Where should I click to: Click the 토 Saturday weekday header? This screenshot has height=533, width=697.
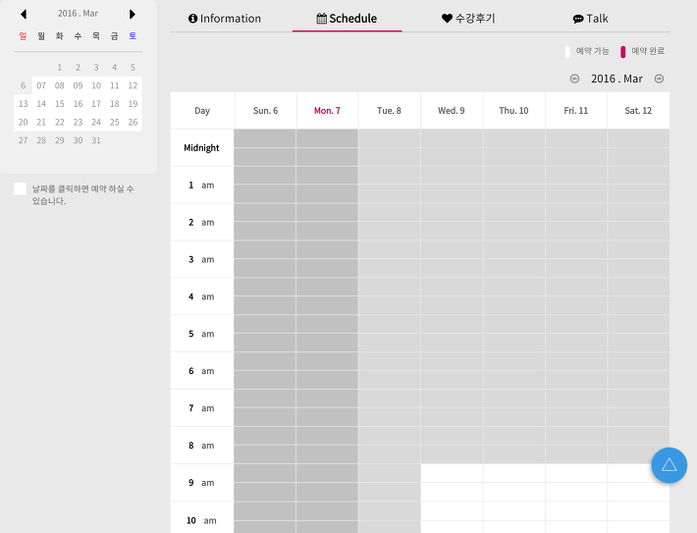(133, 36)
